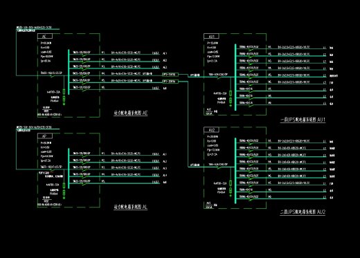The width and height of the screenshot is (360, 258).
Task: Select the vertical busbar inside AU2 panel
Action: coord(235,171)
